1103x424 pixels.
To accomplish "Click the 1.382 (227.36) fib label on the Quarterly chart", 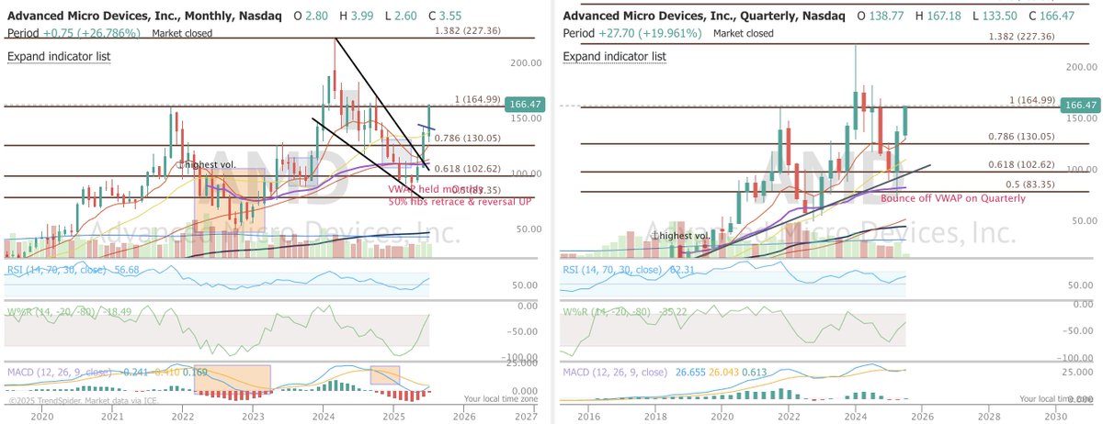I will point(1021,37).
